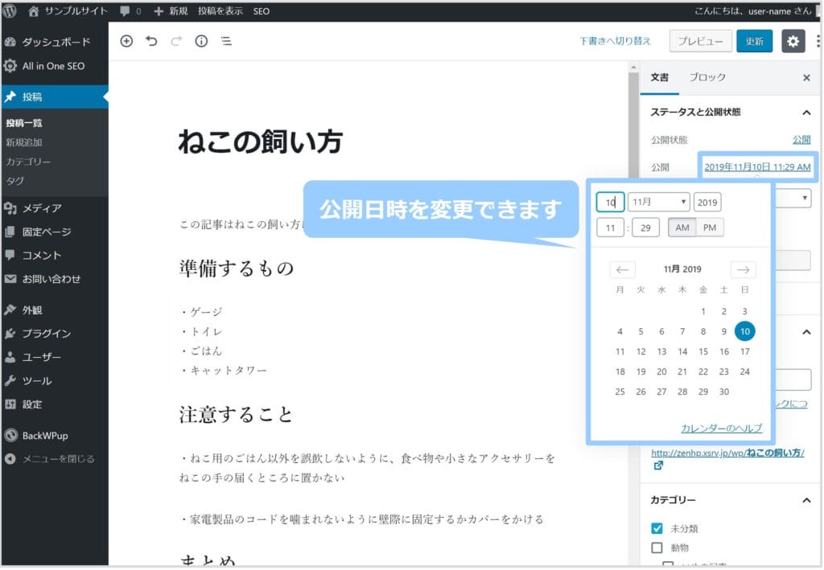Click the 下書きへ切り替え link

(617, 41)
